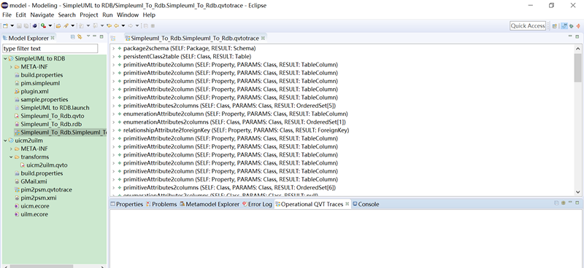
Task: Select enumerationAttribute2column trace entry
Action: pos(235,114)
